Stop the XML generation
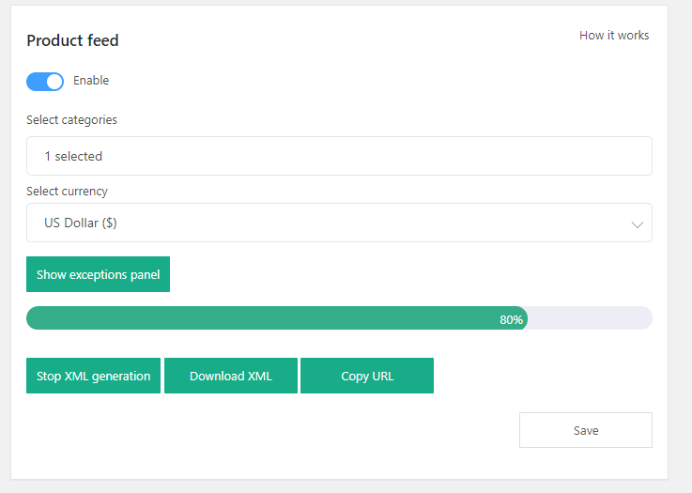This screenshot has height=493, width=692. click(x=93, y=376)
